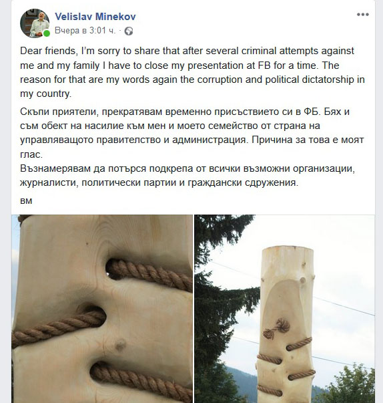The width and height of the screenshot is (383, 403).
Task: Click the вм signature below the text
Action: click(x=26, y=200)
